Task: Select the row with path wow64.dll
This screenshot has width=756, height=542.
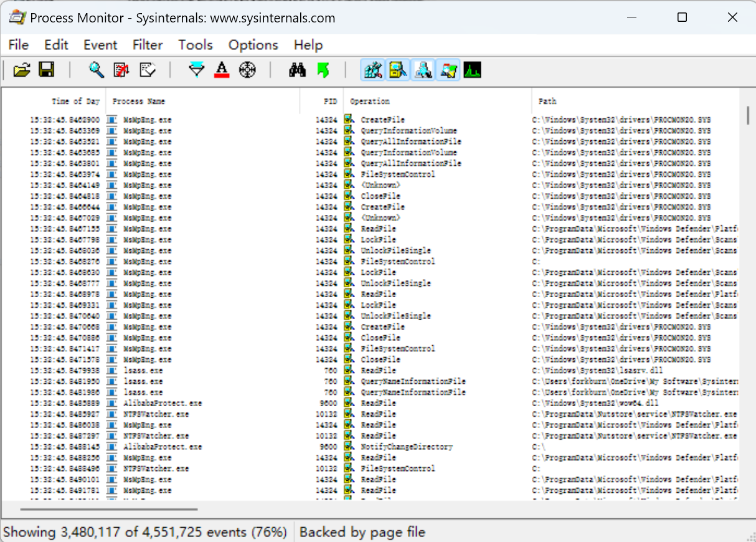Action: 371,403
